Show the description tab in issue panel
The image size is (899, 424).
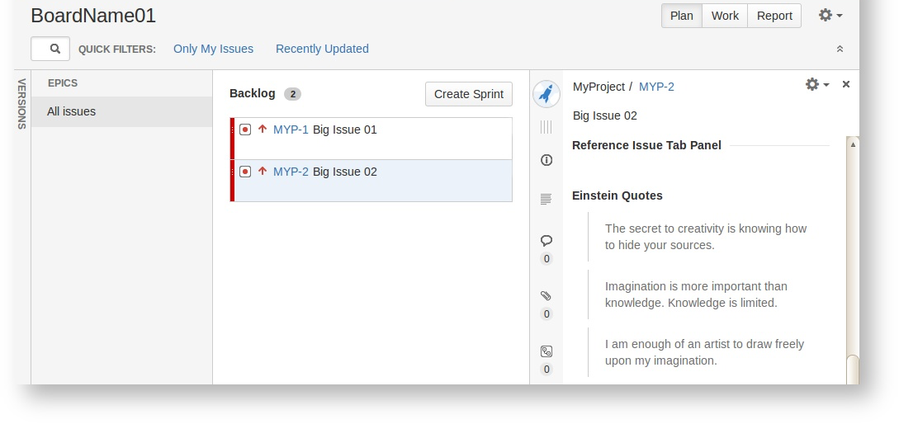pyautogui.click(x=546, y=199)
